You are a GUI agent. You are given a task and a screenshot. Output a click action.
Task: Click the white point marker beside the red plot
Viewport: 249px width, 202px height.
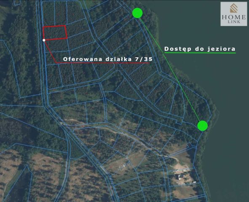coord(44,40)
